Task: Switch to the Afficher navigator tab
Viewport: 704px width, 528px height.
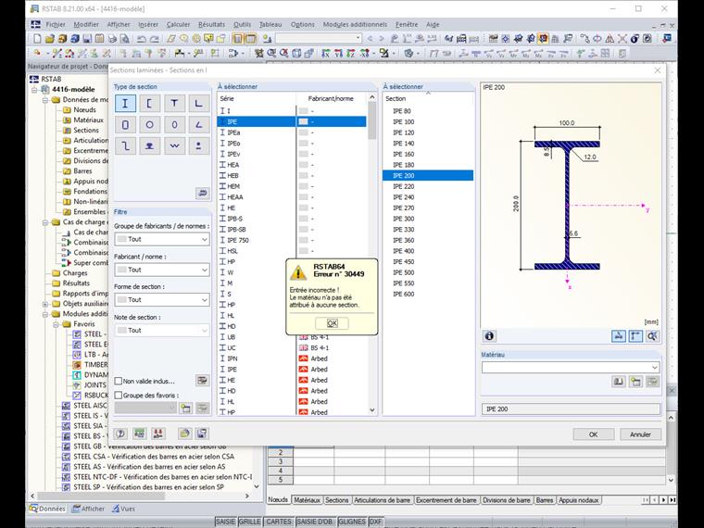Action: click(x=88, y=509)
